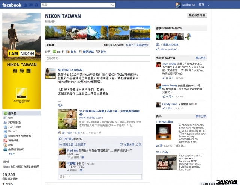This screenshot has height=185, width=240.
Task: Open 21+ Only ad title
Action: 162,152
